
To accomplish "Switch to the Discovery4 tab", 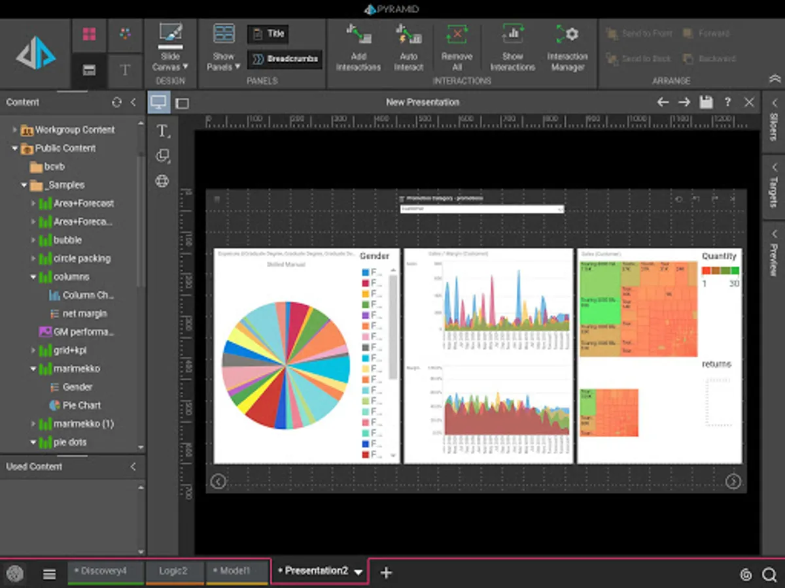I will 105,571.
